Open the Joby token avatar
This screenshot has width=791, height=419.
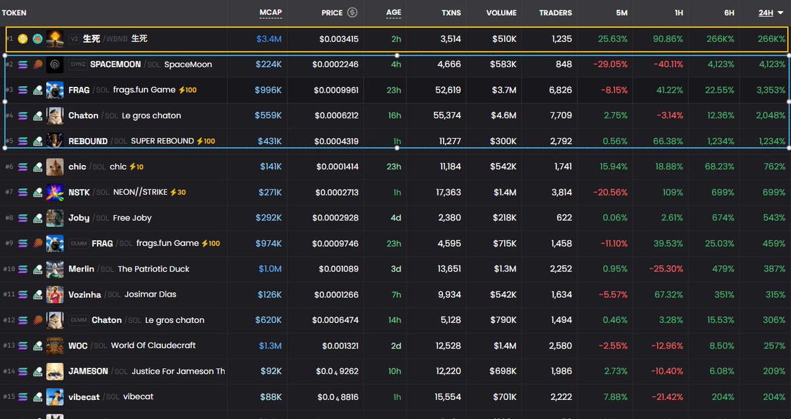pos(55,218)
